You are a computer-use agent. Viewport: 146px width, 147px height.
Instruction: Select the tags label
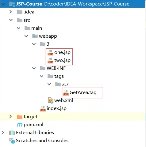pyautogui.click(x=59, y=76)
